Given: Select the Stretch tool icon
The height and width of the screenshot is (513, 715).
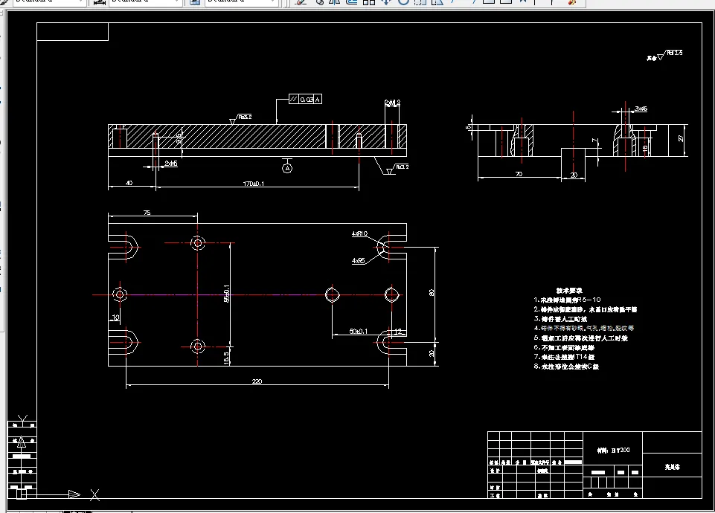Looking at the screenshot, I should point(437,1).
